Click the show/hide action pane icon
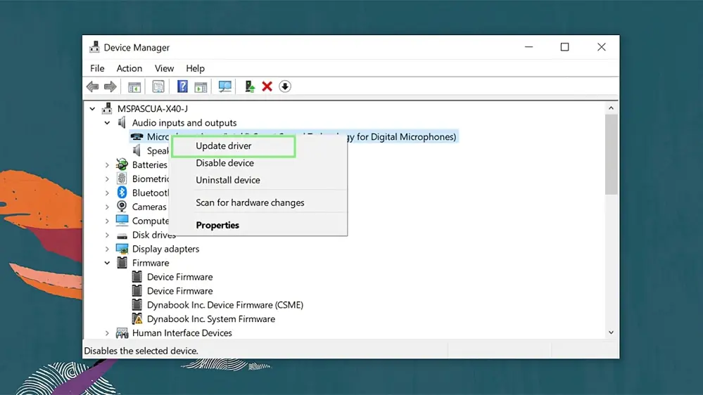 (201, 87)
